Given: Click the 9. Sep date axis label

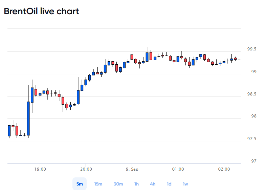Looking at the screenshot, I should [x=132, y=169].
